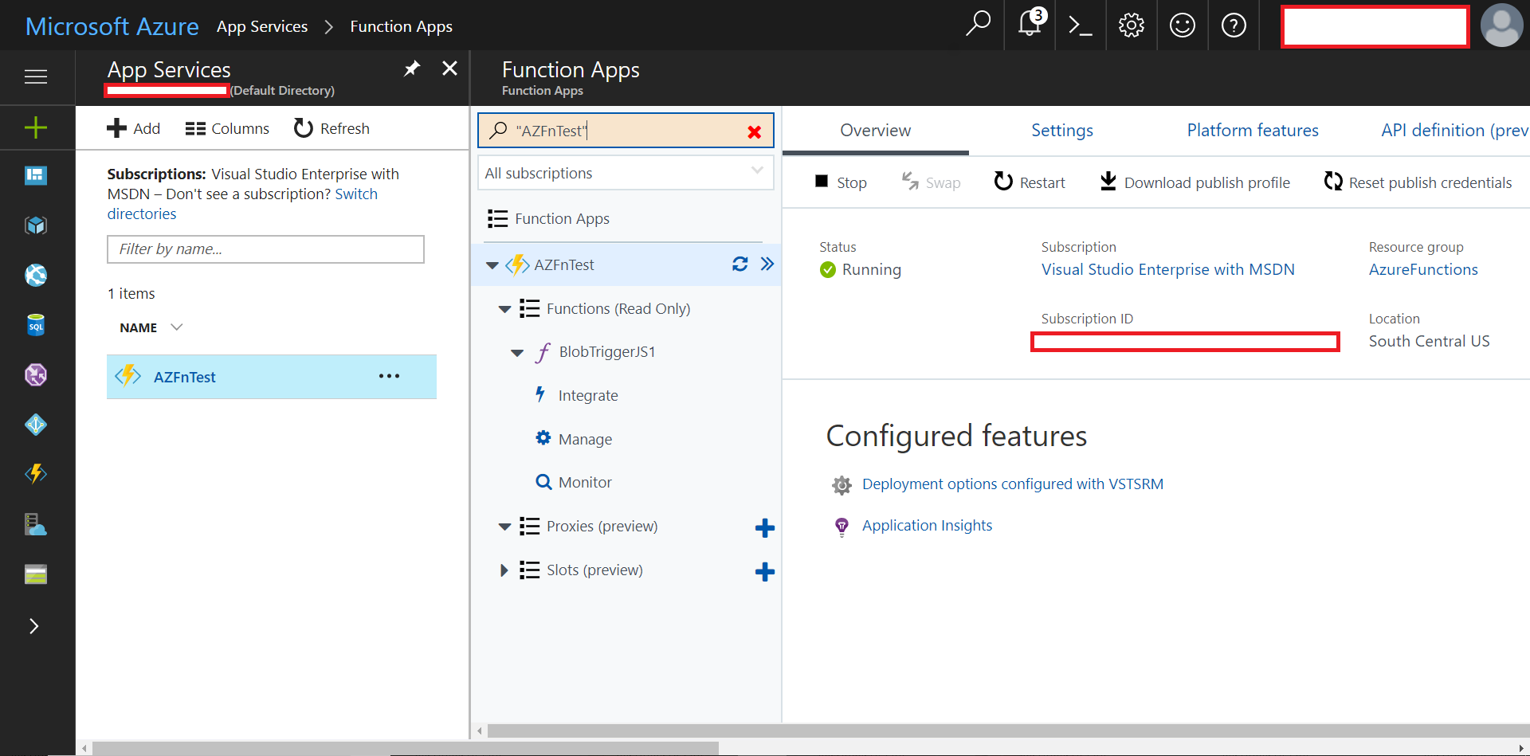
Task: Expand more services arrow in sidebar
Action: tap(33, 626)
